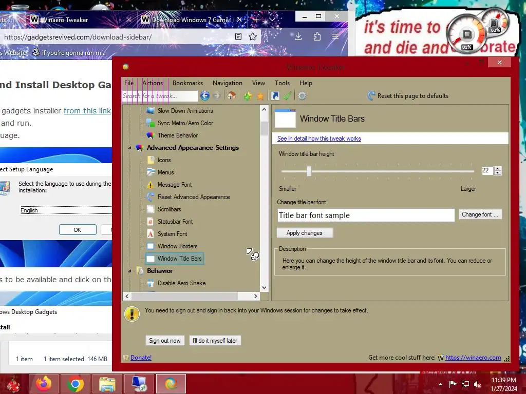Open the Donate! link
This screenshot has height=394, width=526.
point(141,358)
